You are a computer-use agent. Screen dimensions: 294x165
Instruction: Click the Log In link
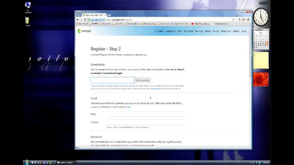pos(243,31)
